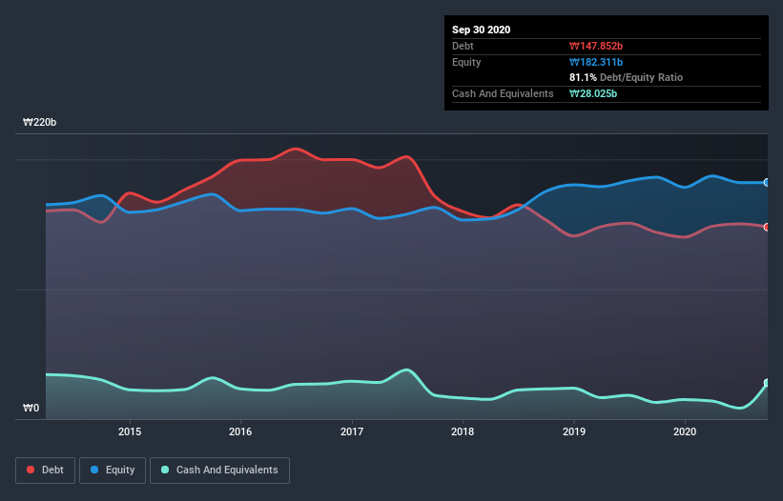The height and width of the screenshot is (501, 783).
Task: Toggle Cash And Equivalents legend button
Action: pos(219,471)
